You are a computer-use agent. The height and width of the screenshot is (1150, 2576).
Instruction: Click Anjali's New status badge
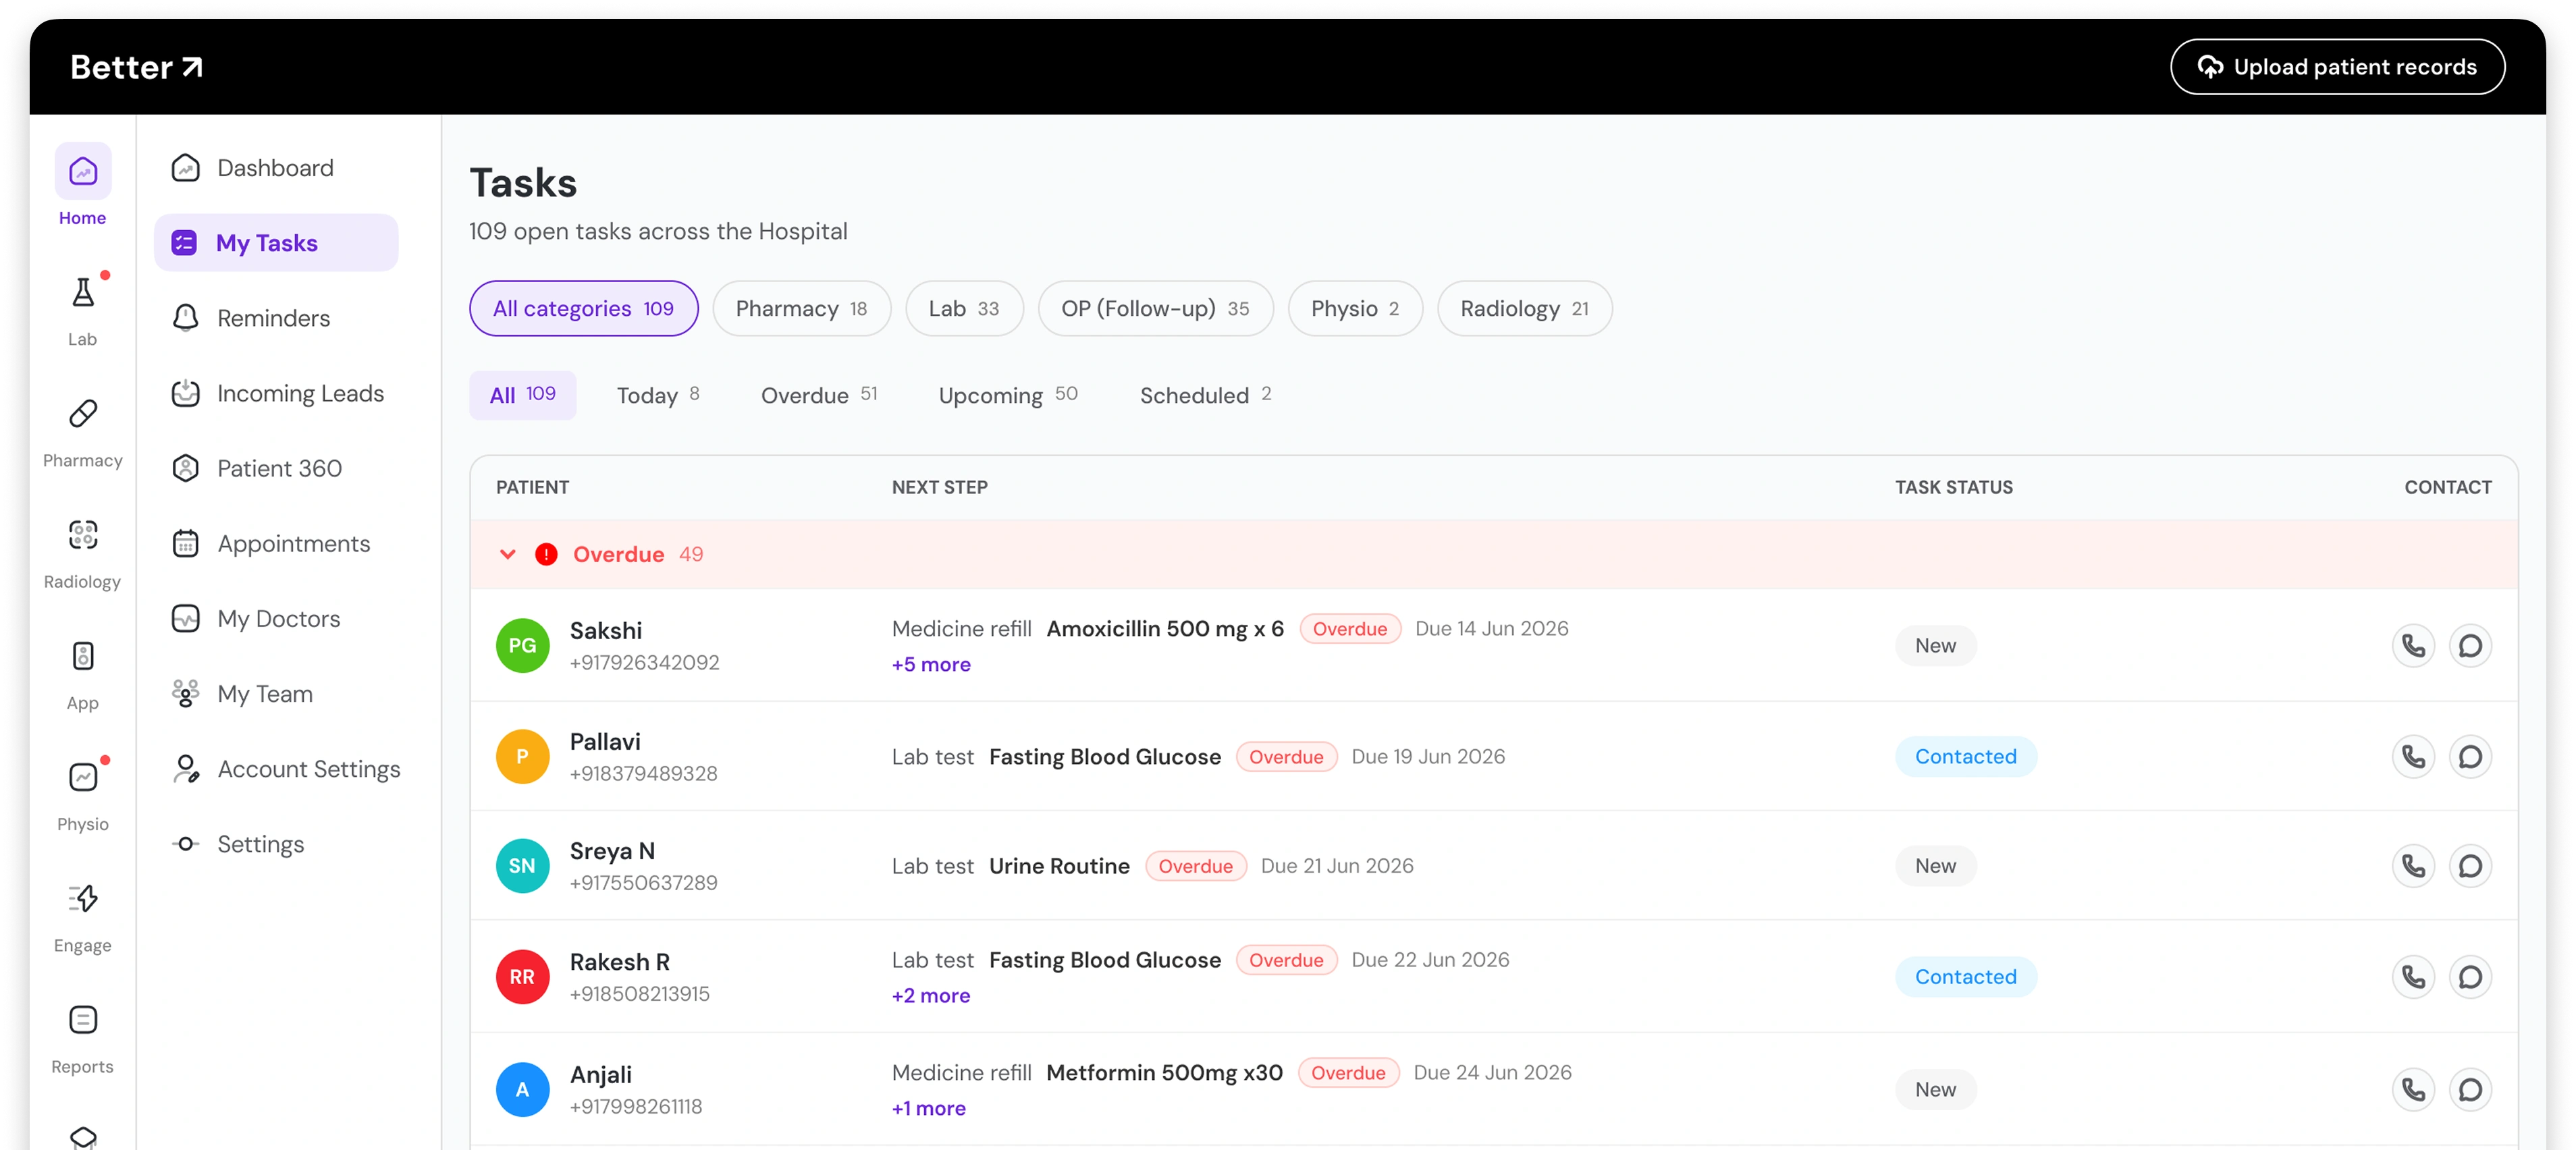[x=1935, y=1089]
